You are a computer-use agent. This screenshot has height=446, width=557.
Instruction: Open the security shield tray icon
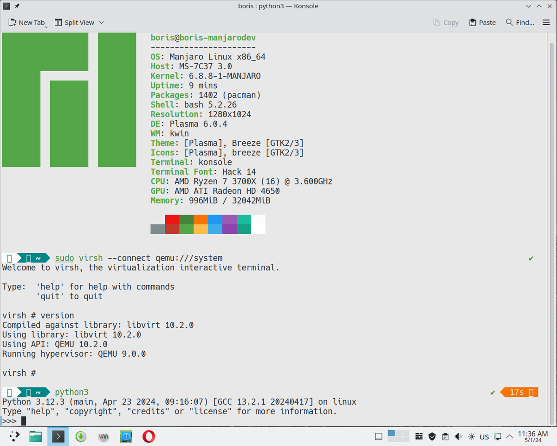point(432,437)
